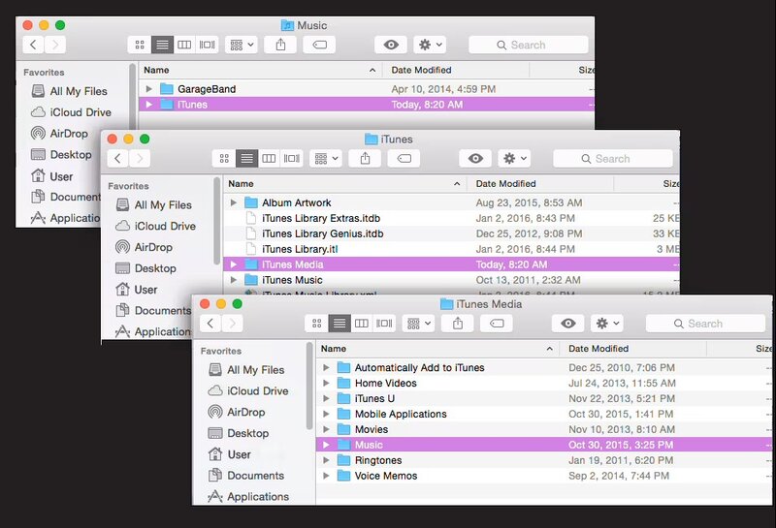Open All My Files in iTunes Media sidebar
776x528 pixels.
246,370
